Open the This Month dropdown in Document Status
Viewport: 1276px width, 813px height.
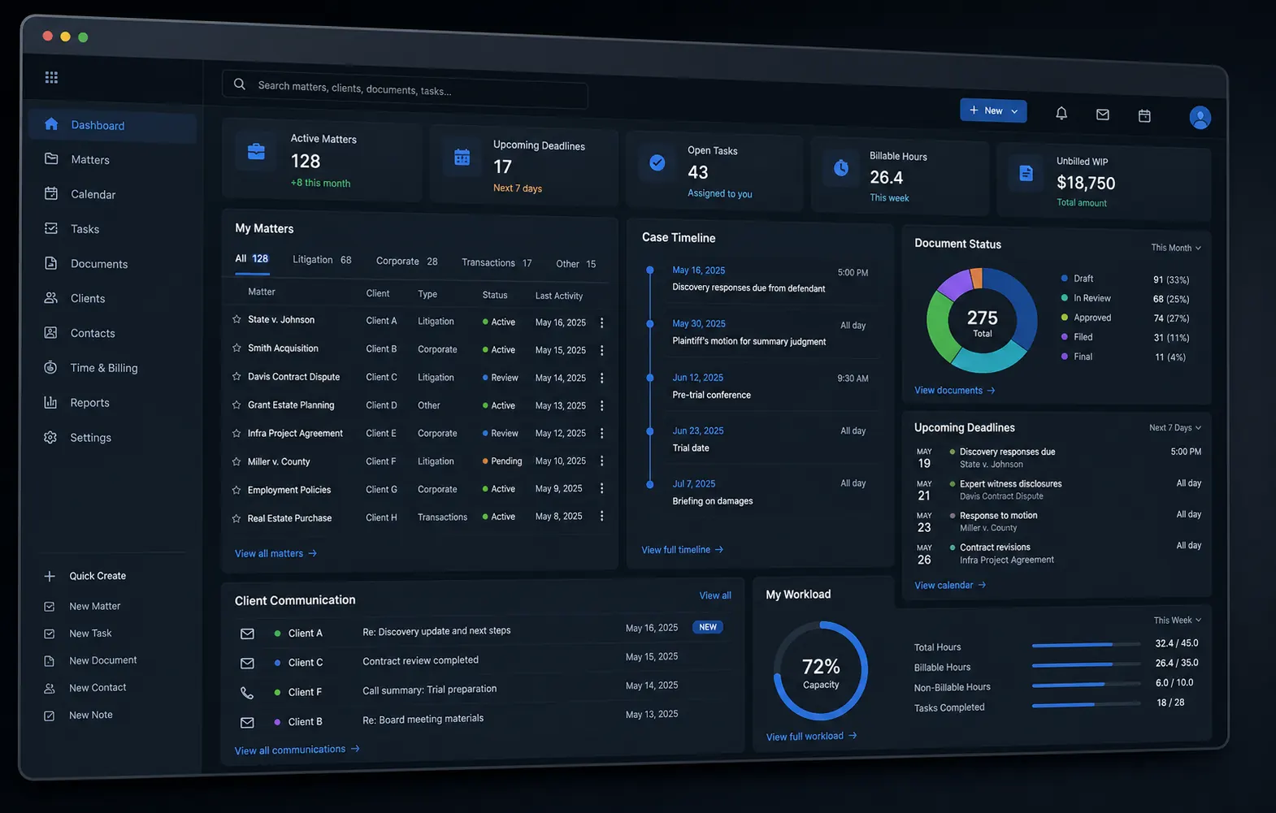coord(1176,248)
